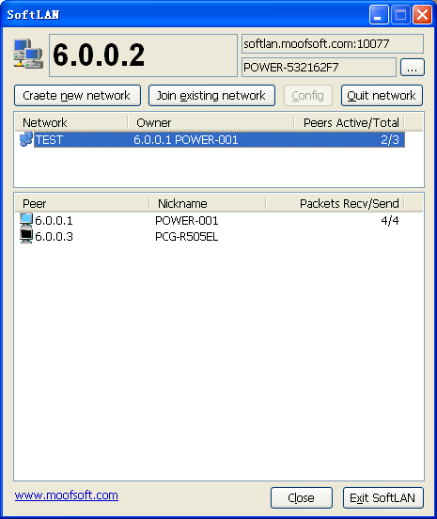
Task: Click Join existing network button
Action: [x=211, y=96]
